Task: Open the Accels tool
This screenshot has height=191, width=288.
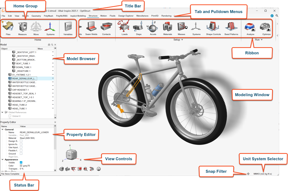Action: pos(153,28)
